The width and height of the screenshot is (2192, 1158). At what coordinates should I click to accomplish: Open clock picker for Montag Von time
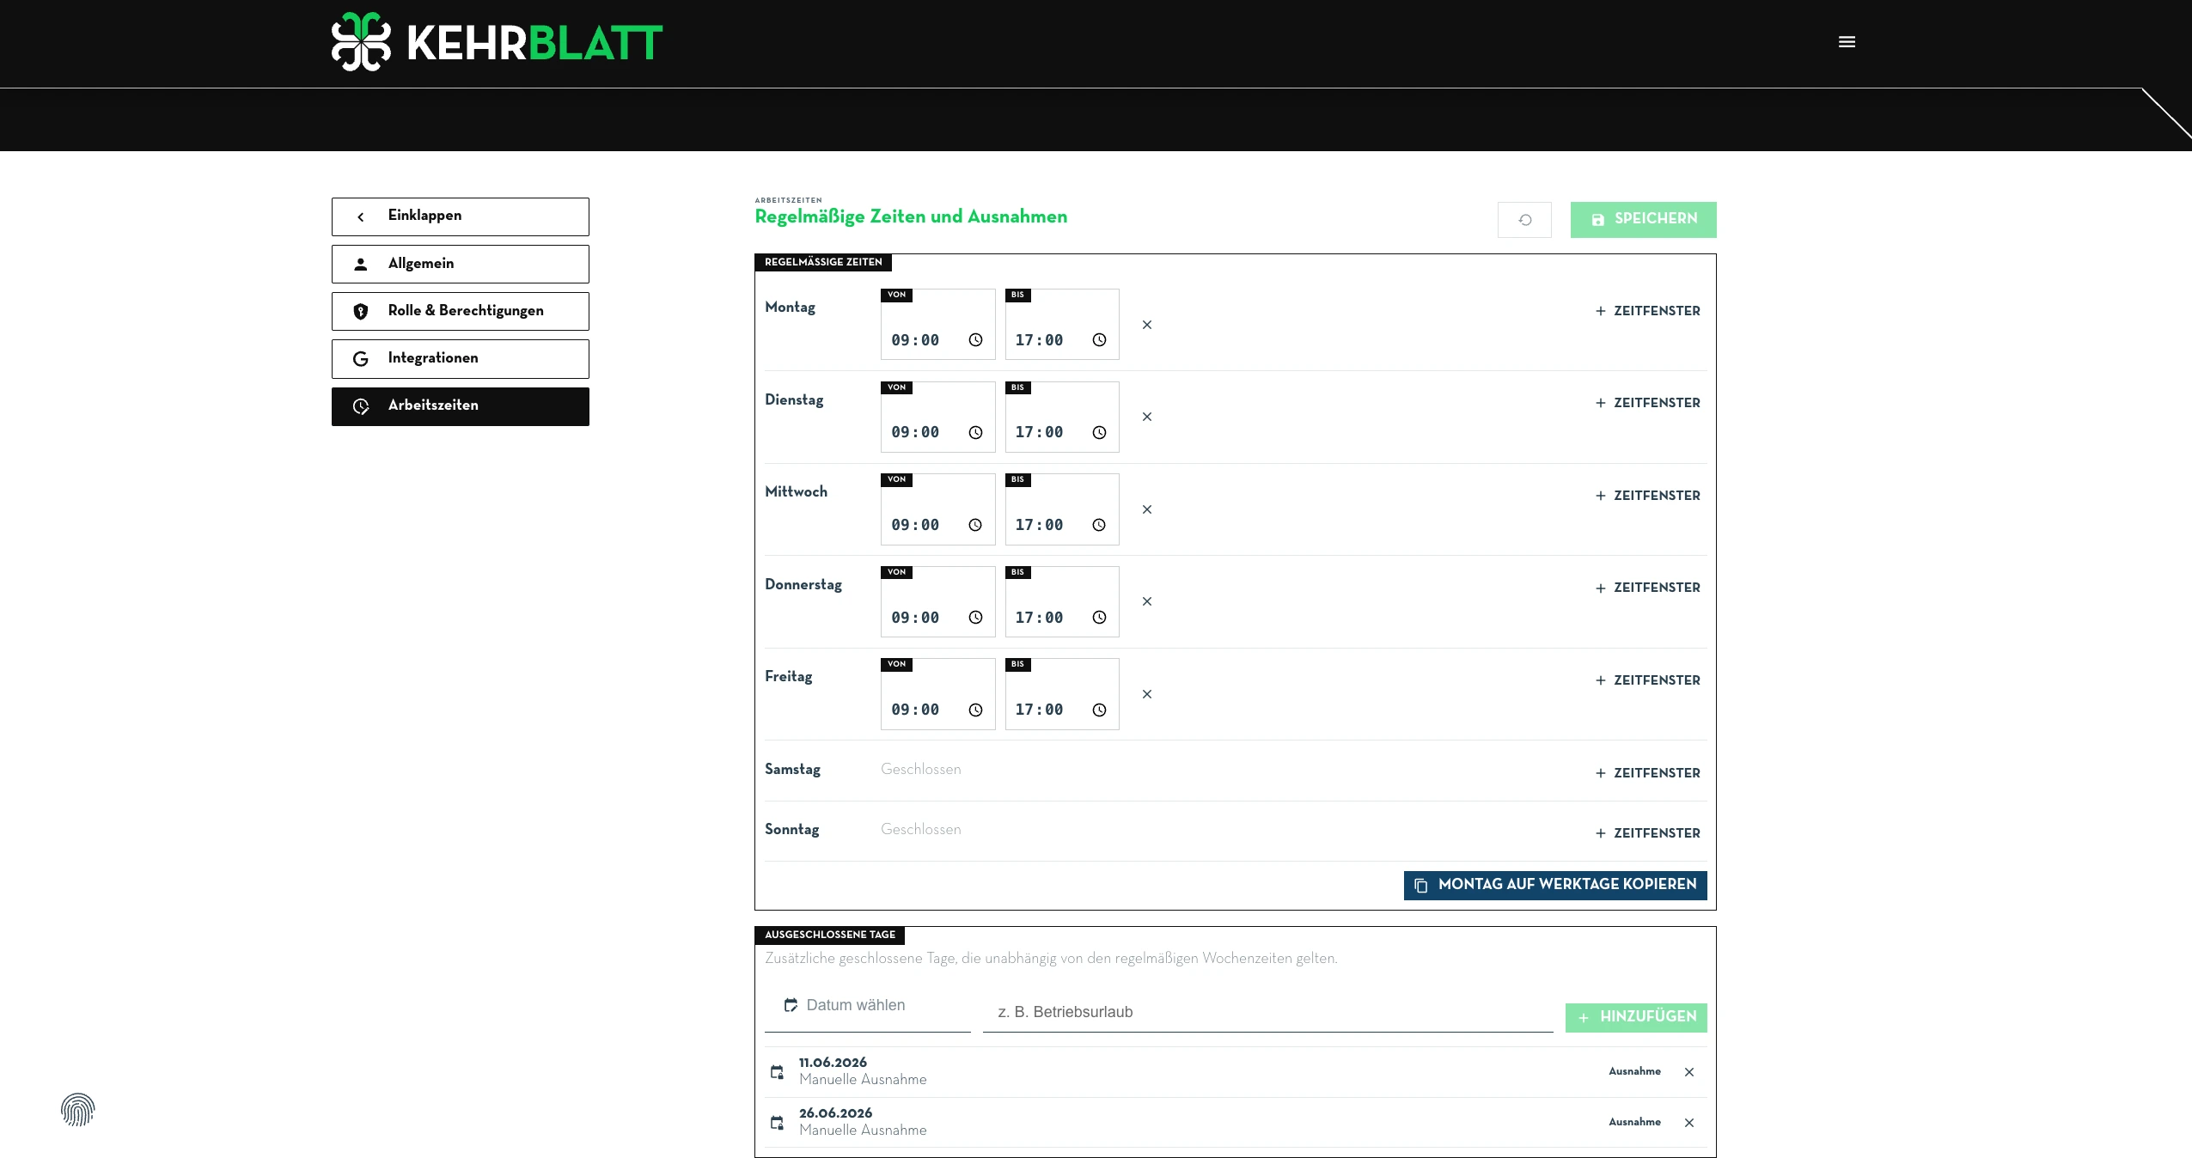point(975,340)
